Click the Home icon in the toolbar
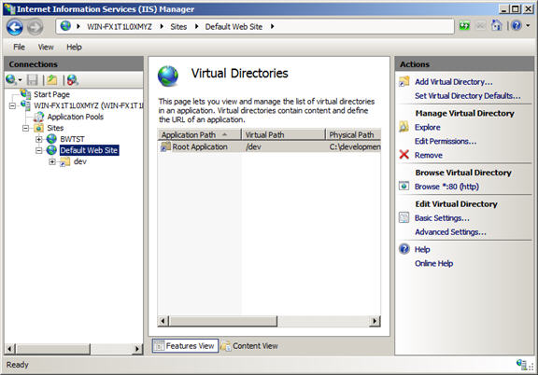The height and width of the screenshot is (375, 538). pyautogui.click(x=497, y=26)
